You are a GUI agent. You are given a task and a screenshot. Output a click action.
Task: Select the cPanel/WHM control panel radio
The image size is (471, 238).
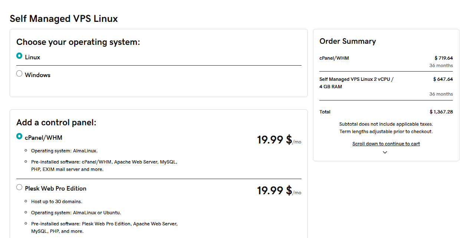[19, 136]
